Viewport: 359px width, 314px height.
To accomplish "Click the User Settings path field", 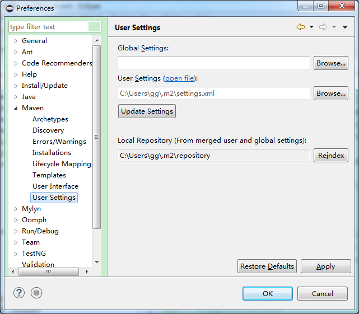I will (214, 93).
